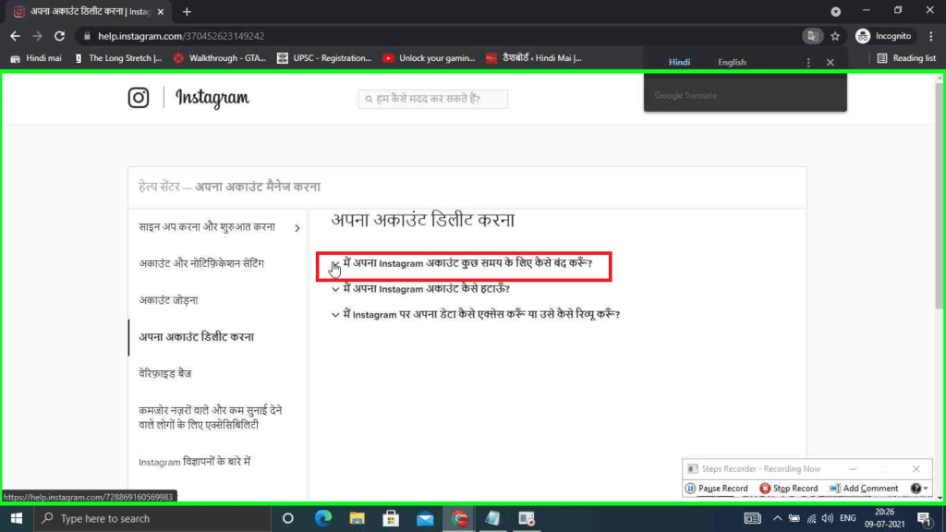Open the Incognito profile button
Screen dimensions: 946x532
click(884, 36)
